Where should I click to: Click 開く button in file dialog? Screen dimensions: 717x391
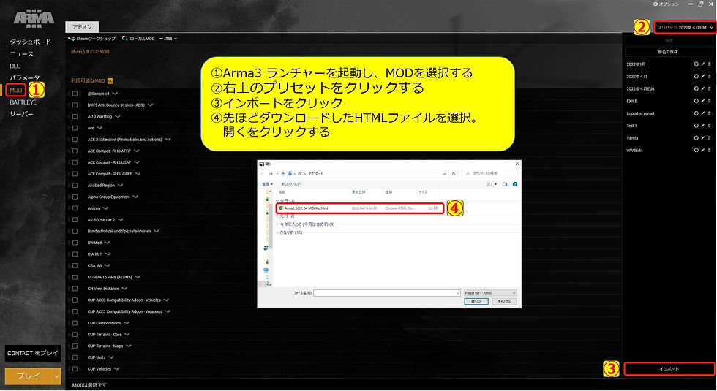click(476, 301)
